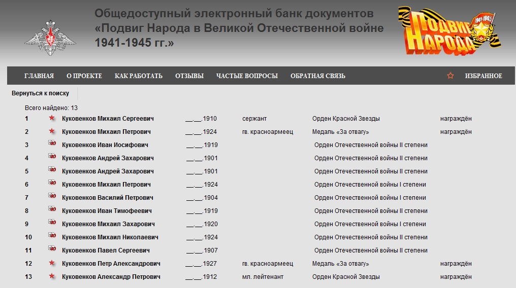Select Куковенков Иван Тимофеевич entry
This screenshot has width=516, height=288.
click(107, 211)
